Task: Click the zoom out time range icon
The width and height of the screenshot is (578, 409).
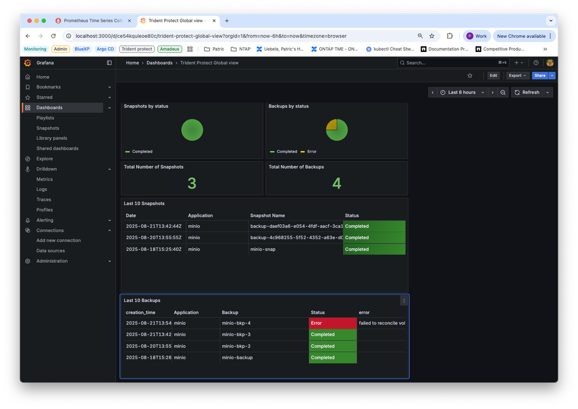Action: click(503, 92)
